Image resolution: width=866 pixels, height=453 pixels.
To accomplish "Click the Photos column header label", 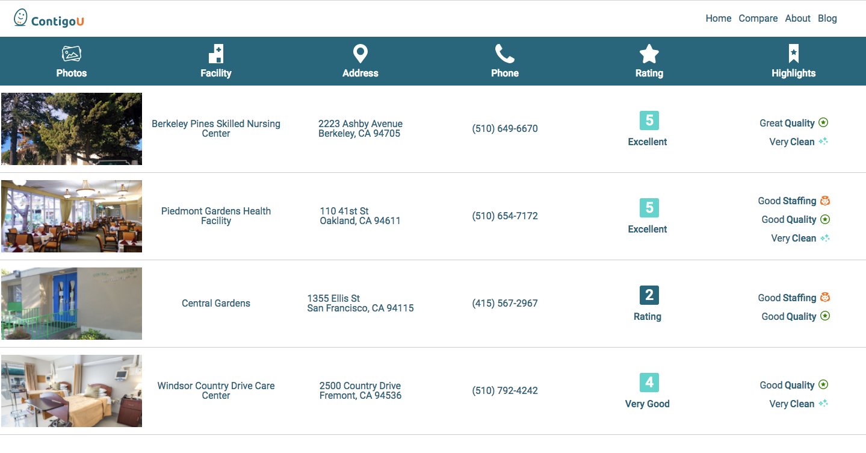I will 72,73.
